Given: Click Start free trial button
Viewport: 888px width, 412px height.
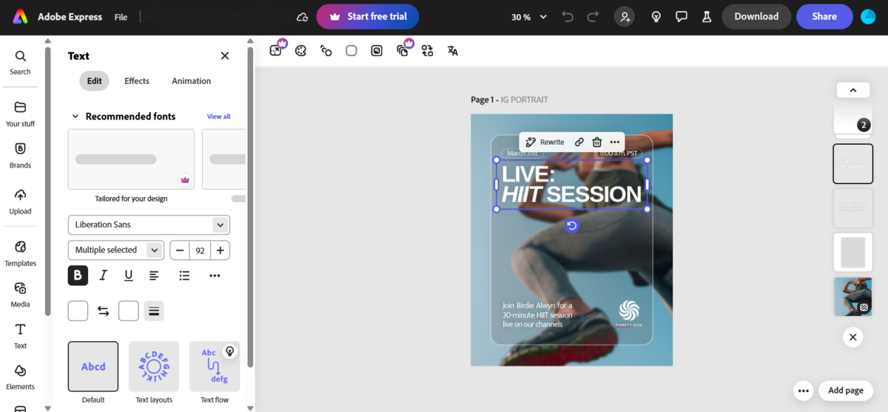Looking at the screenshot, I should pos(368,16).
